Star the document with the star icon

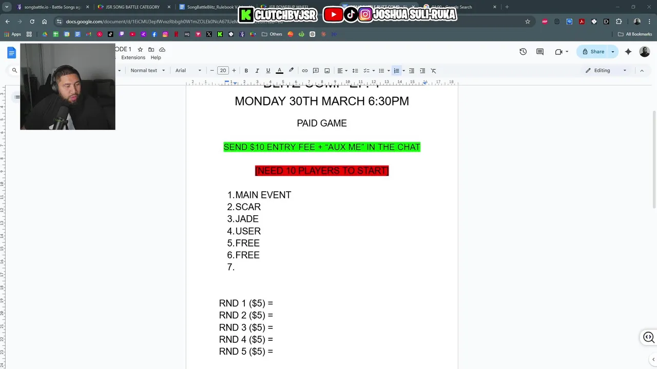tap(140, 50)
